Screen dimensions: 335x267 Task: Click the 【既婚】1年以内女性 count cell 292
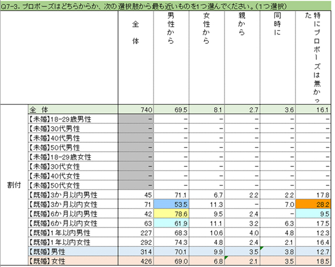pyautogui.click(x=136, y=242)
